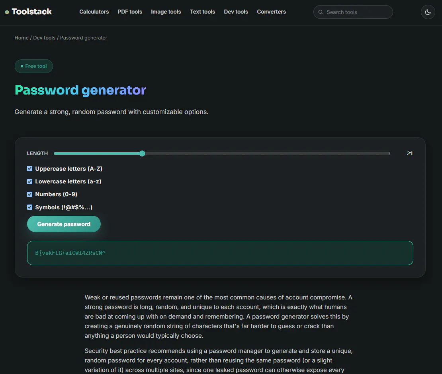442x374 pixels.
Task: Go to Home breadcrumb
Action: click(x=22, y=38)
